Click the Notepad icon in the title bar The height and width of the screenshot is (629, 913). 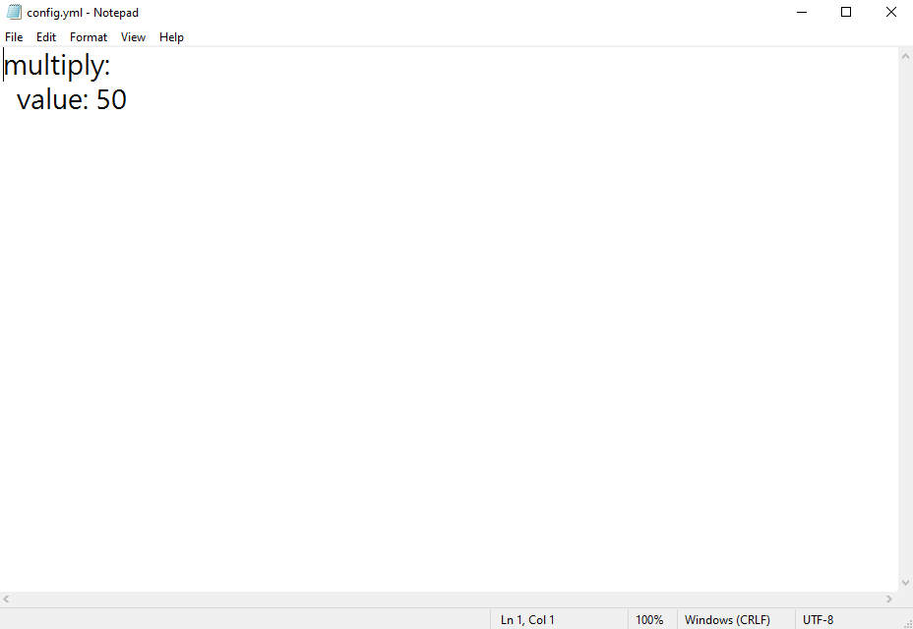(14, 13)
